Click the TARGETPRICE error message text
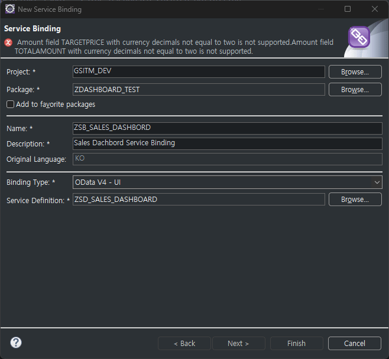Screen dimensions: 389x359 click(x=174, y=47)
